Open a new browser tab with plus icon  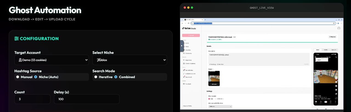pyautogui.click(x=205, y=20)
